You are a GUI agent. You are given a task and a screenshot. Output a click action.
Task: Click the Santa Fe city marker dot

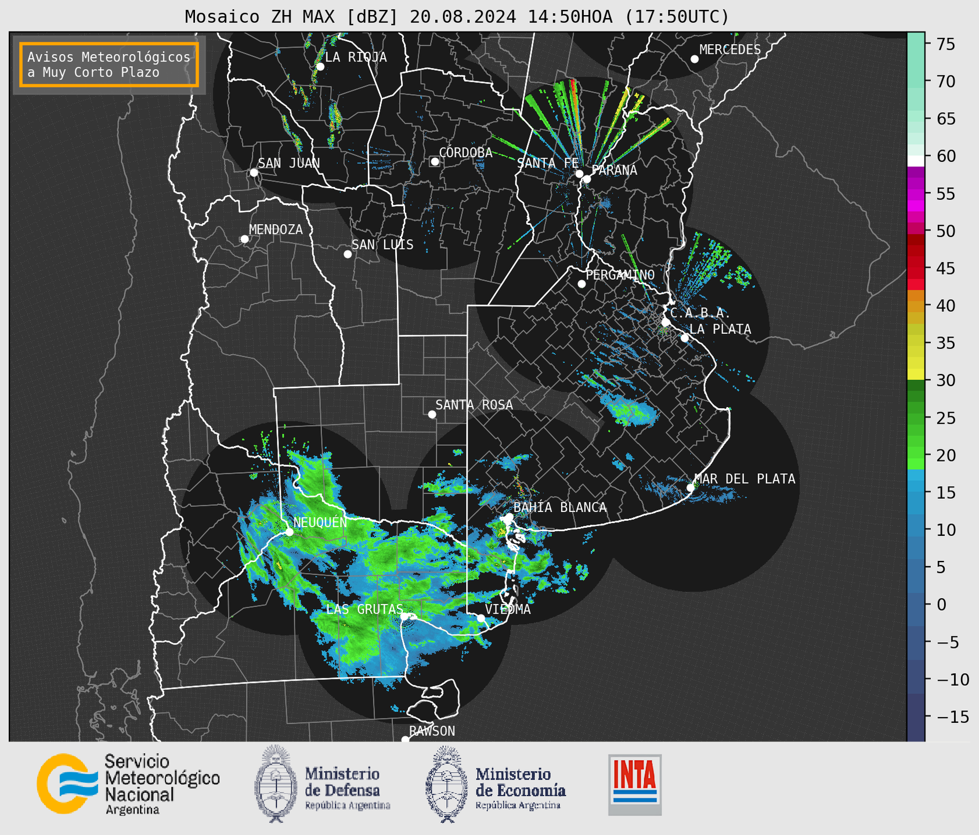579,174
